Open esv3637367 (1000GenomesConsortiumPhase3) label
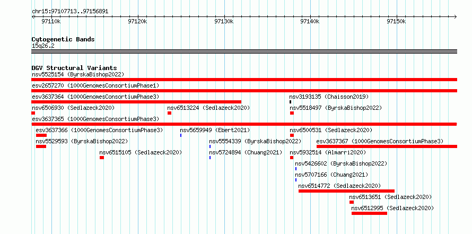Viewport: 472px width, 234px height. 380,141
